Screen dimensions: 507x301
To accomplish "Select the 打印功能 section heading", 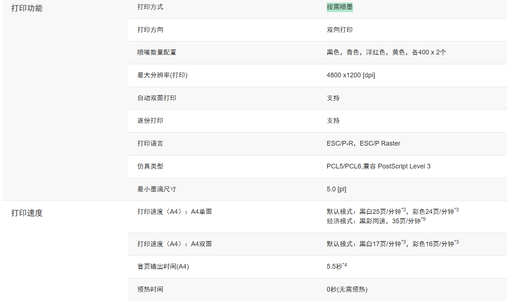I will click(27, 8).
